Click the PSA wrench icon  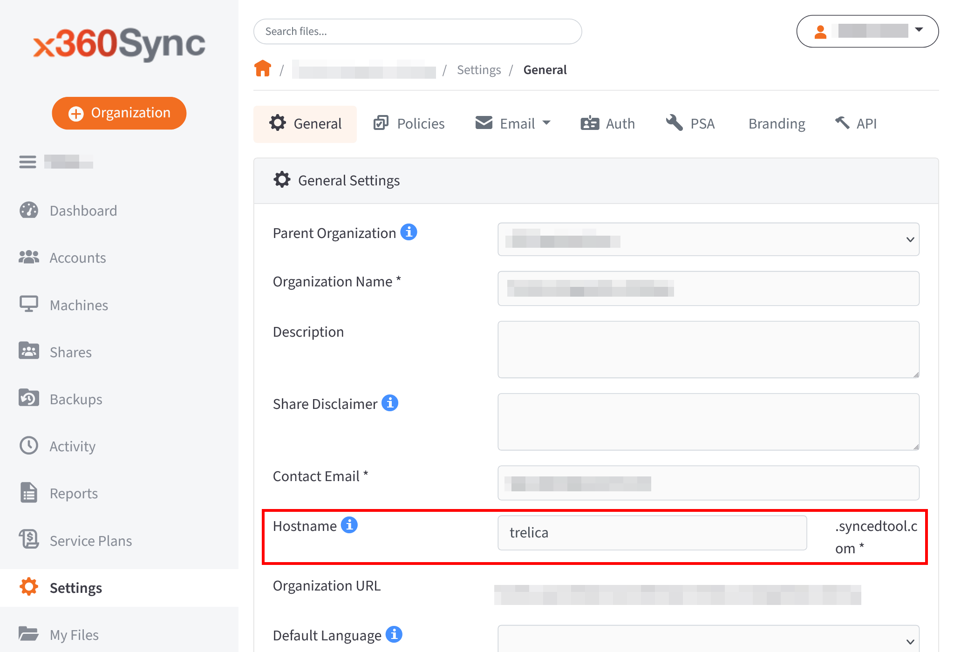click(674, 123)
